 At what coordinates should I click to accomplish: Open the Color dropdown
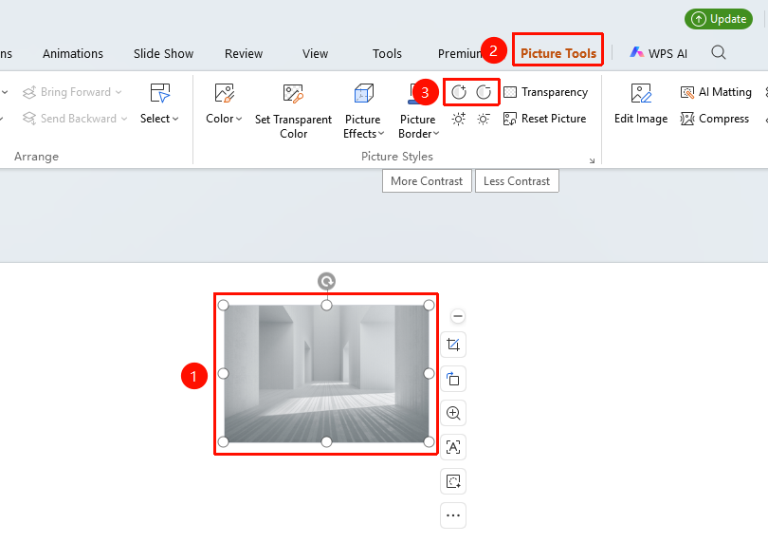pyautogui.click(x=224, y=119)
